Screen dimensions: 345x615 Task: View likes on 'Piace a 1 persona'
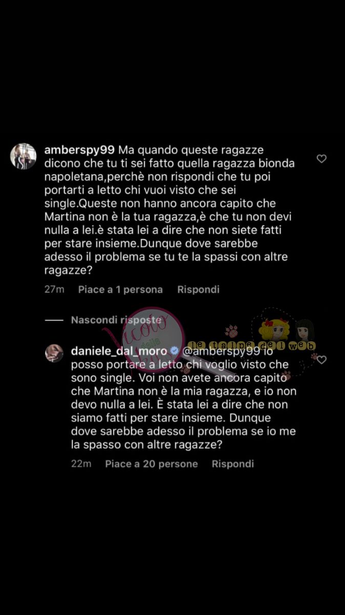(x=120, y=290)
